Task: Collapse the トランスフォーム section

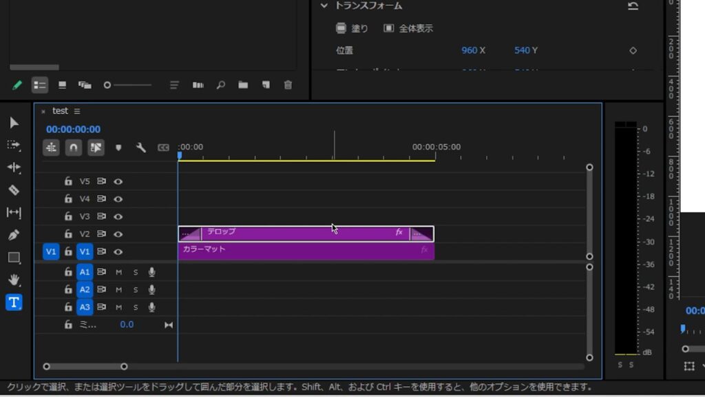Action: point(324,6)
